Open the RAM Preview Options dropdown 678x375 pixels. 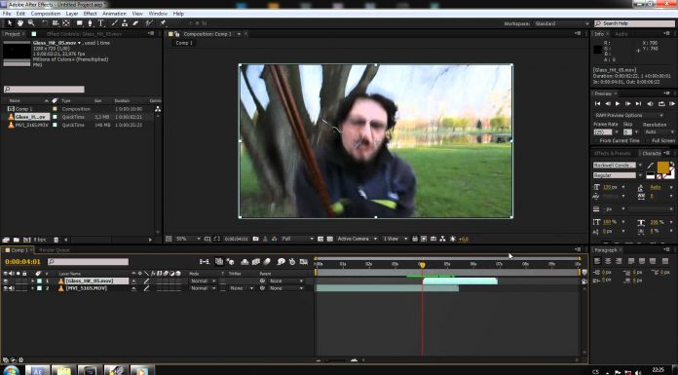(x=629, y=116)
